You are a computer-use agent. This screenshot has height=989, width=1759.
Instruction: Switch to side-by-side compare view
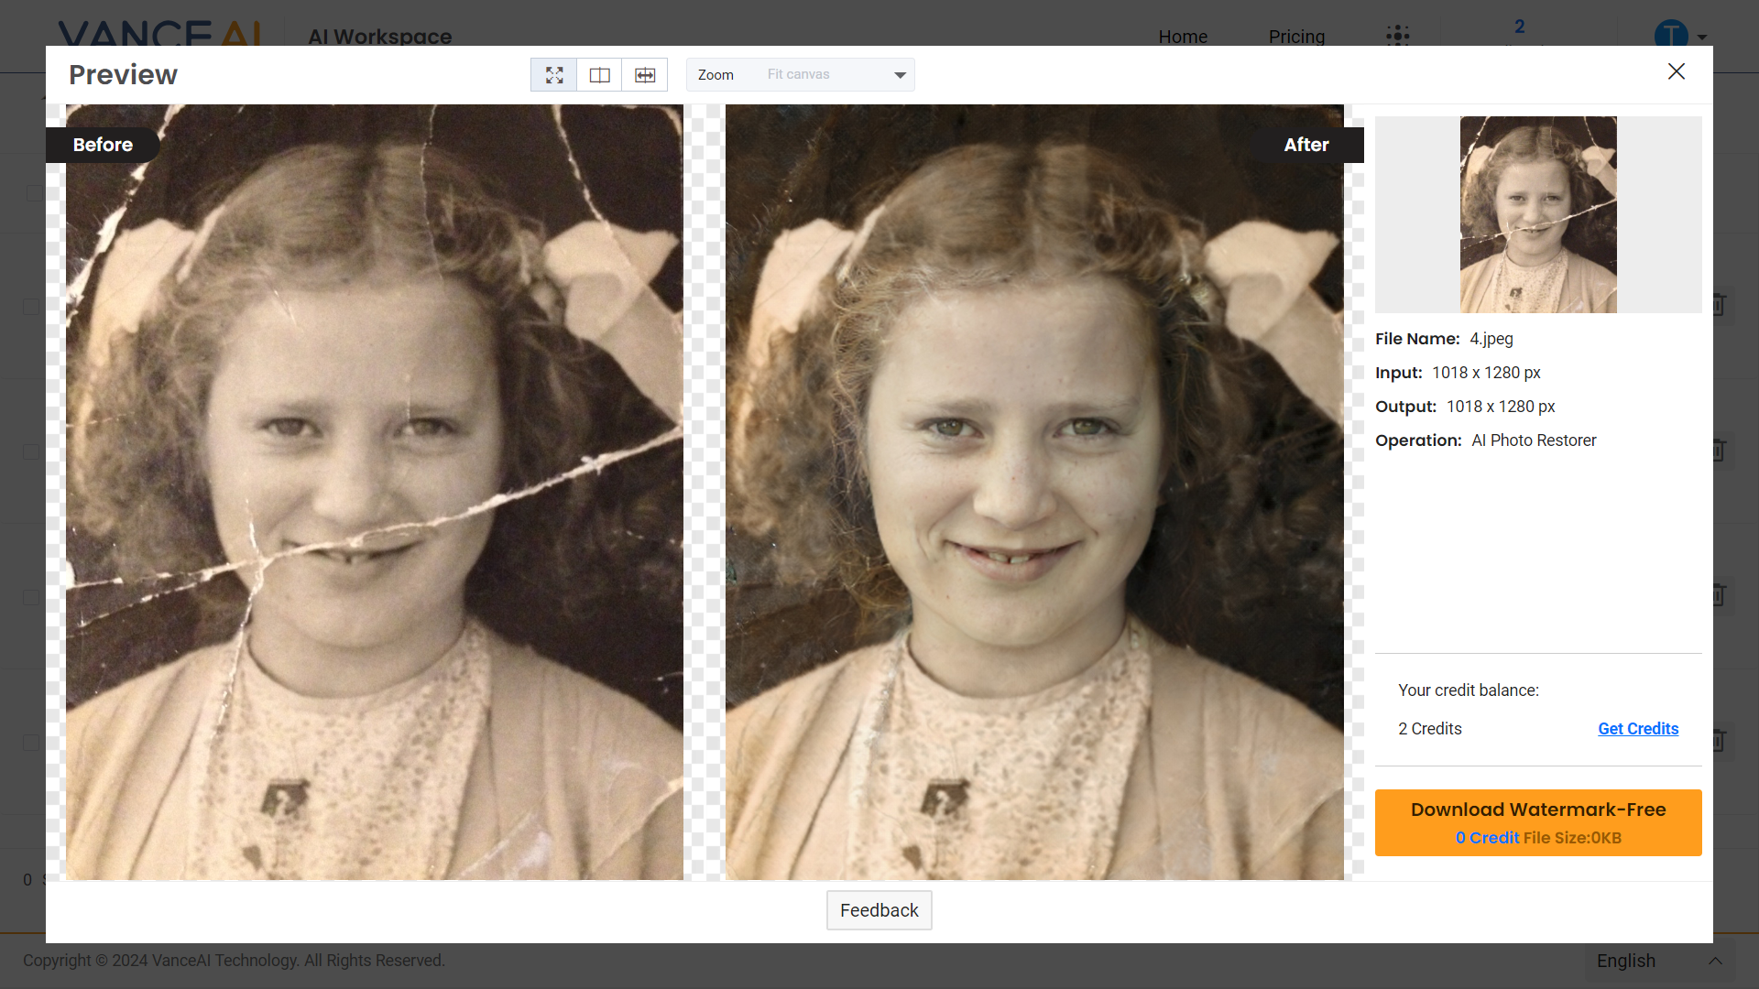pos(599,75)
